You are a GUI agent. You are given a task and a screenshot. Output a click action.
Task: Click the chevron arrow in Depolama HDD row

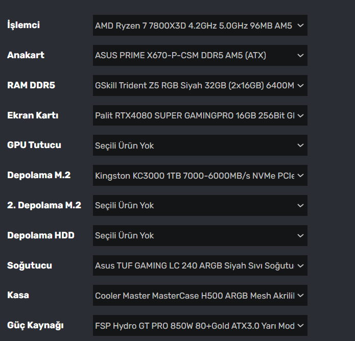click(300, 235)
